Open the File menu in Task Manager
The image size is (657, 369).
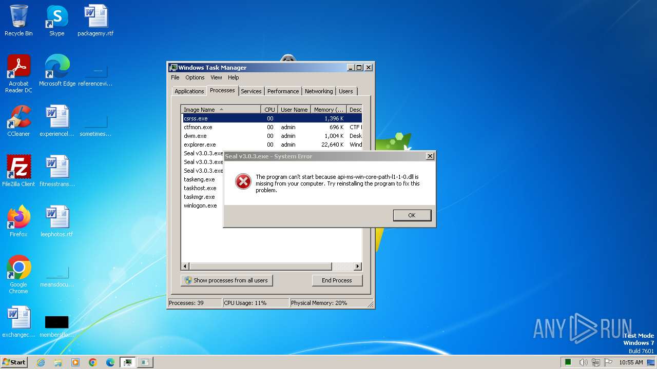(x=175, y=77)
